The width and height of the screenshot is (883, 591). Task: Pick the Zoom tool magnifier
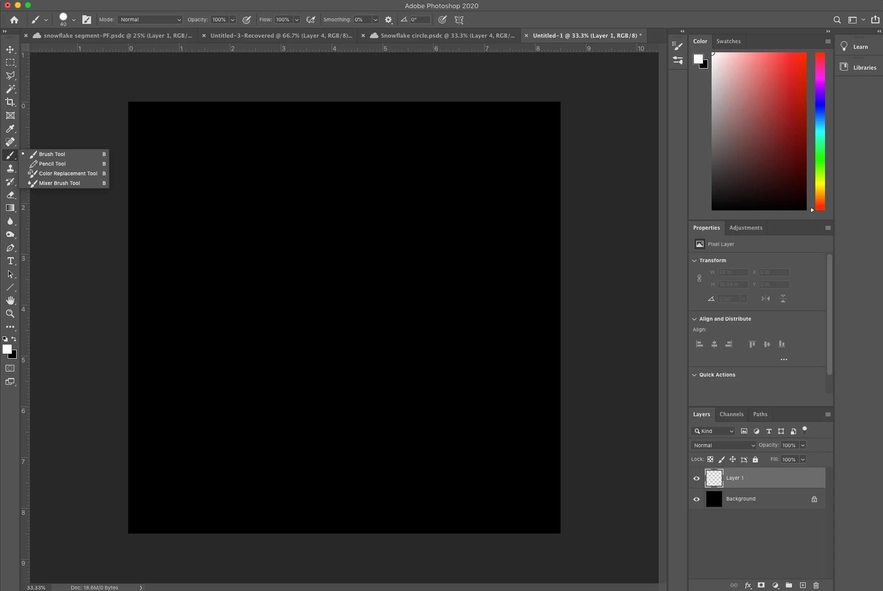[10, 314]
